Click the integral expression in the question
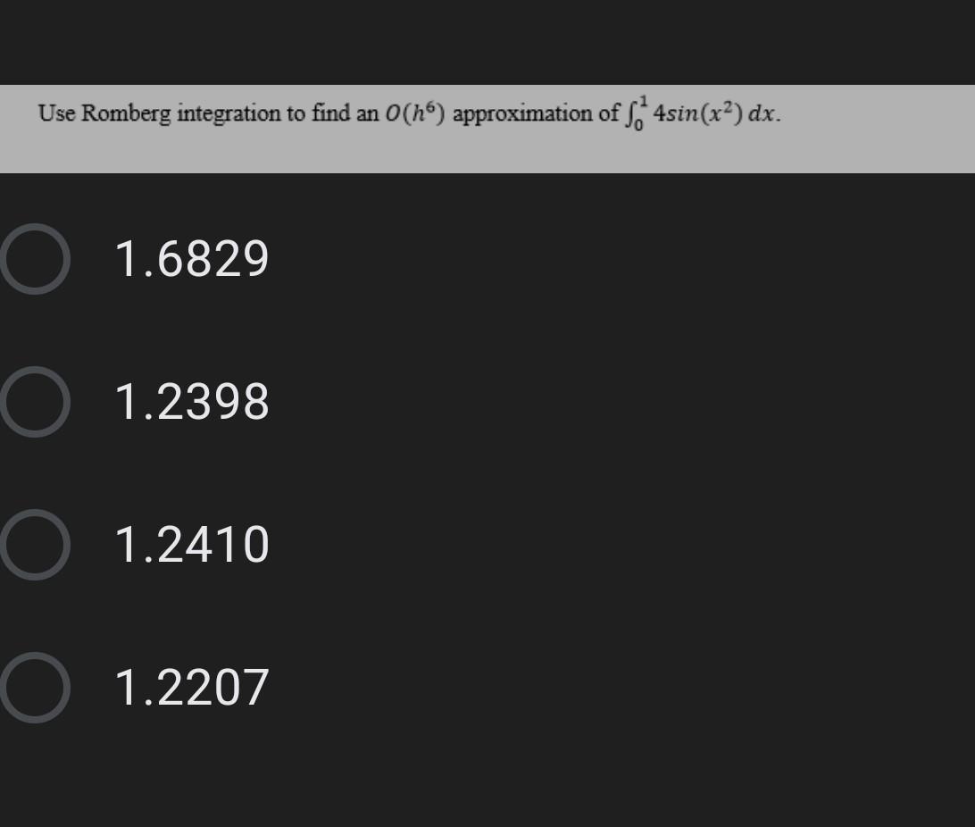The height and width of the screenshot is (827, 975). point(705,112)
